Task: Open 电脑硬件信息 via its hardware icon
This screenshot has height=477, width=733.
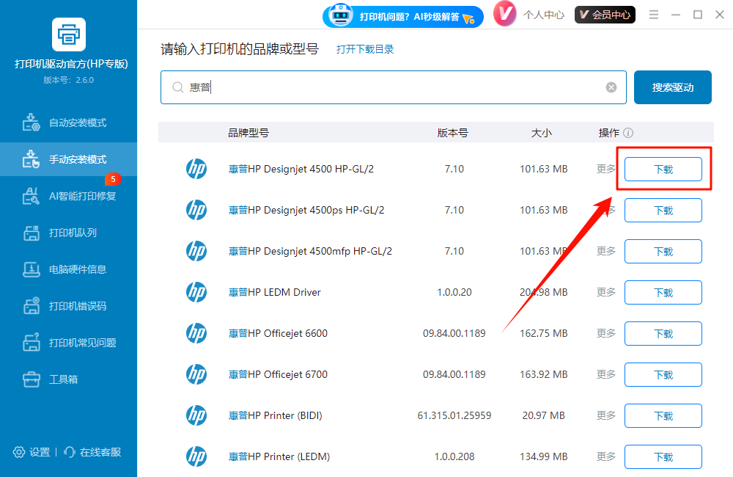Action: pos(32,269)
